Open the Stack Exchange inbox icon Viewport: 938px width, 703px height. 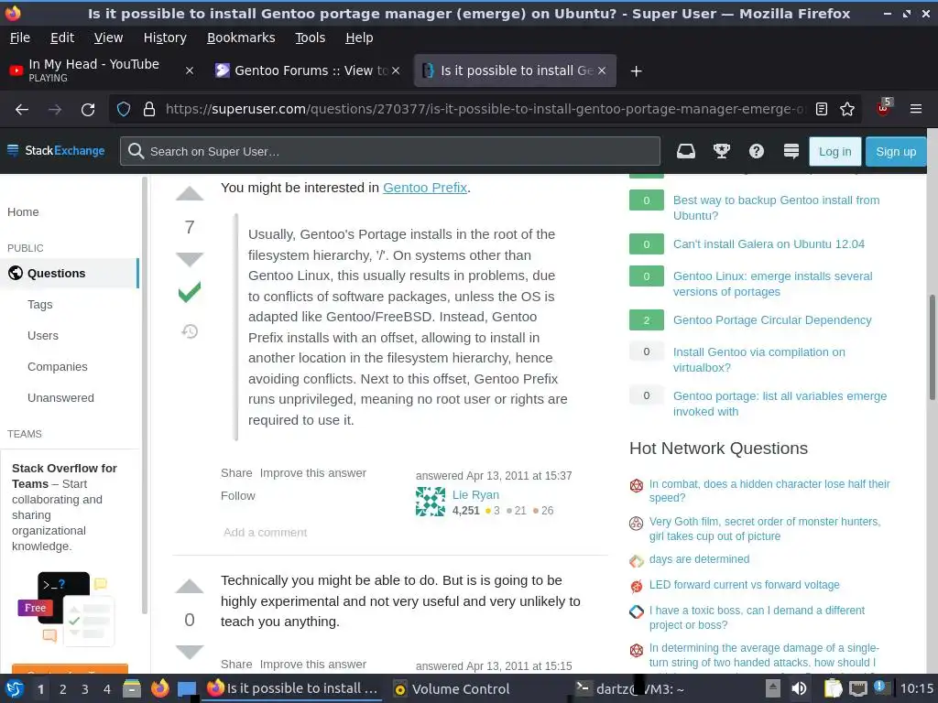coord(685,151)
